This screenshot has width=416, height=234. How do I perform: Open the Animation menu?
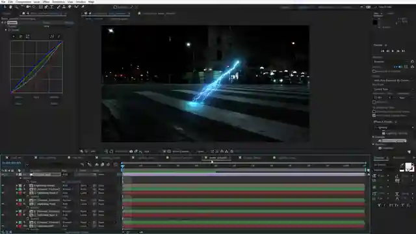pos(58,1)
